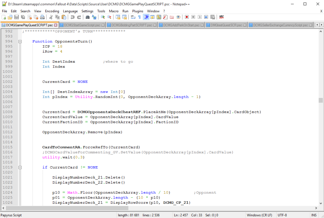324x218 pixels.
Task: Open the Macro menu
Action: tap(114, 11)
